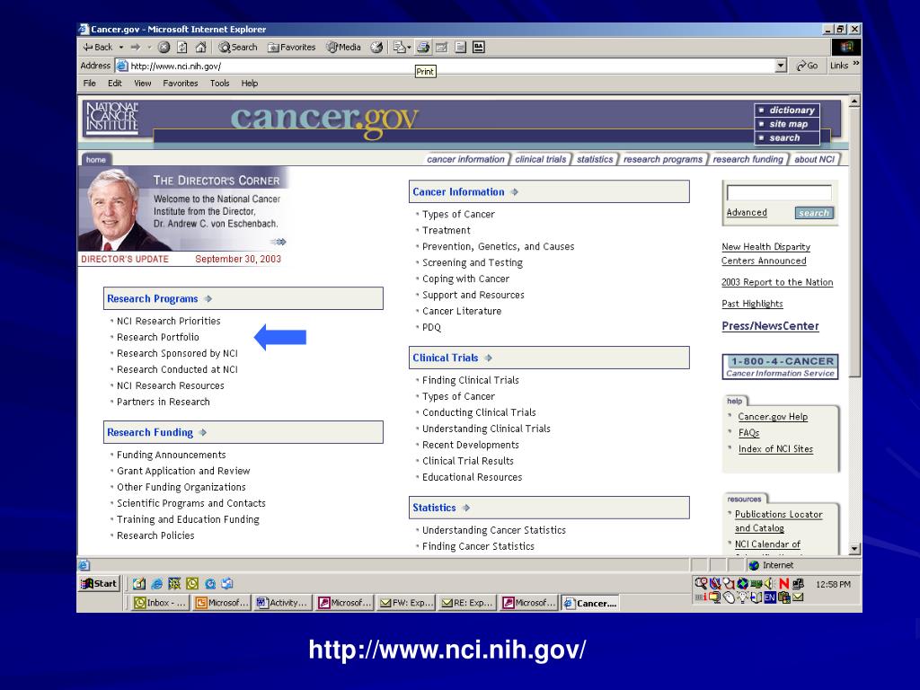Click the Director's photo thumbnail

pos(112,209)
